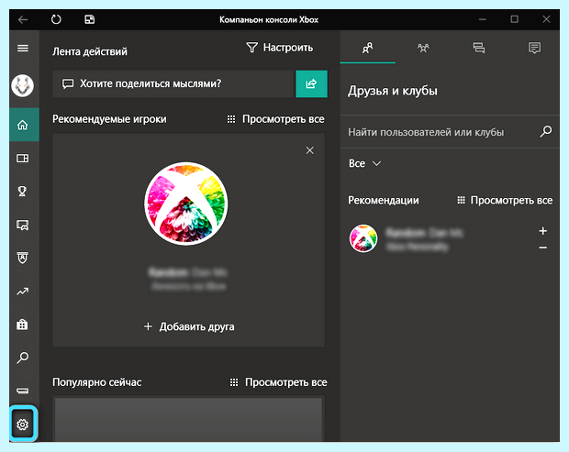
Task: Open the Connection console icon
Action: tap(23, 391)
